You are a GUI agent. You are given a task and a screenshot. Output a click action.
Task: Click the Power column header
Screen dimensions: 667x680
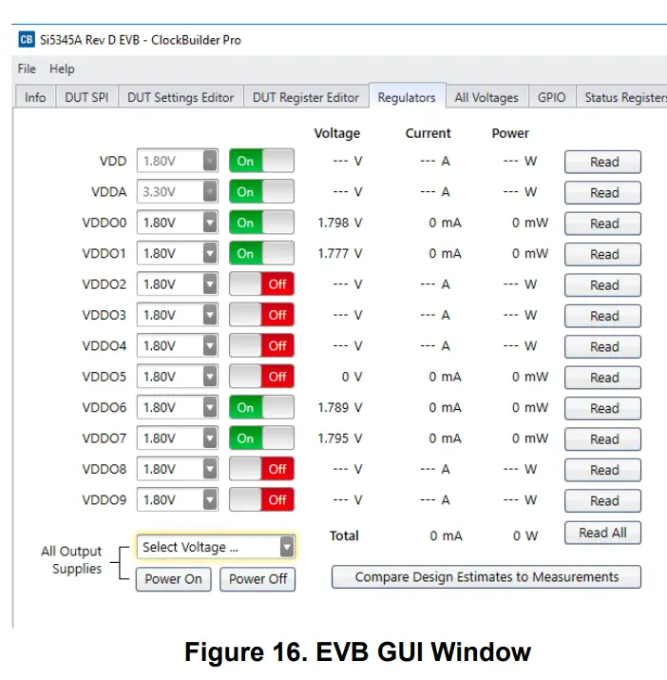click(x=510, y=133)
